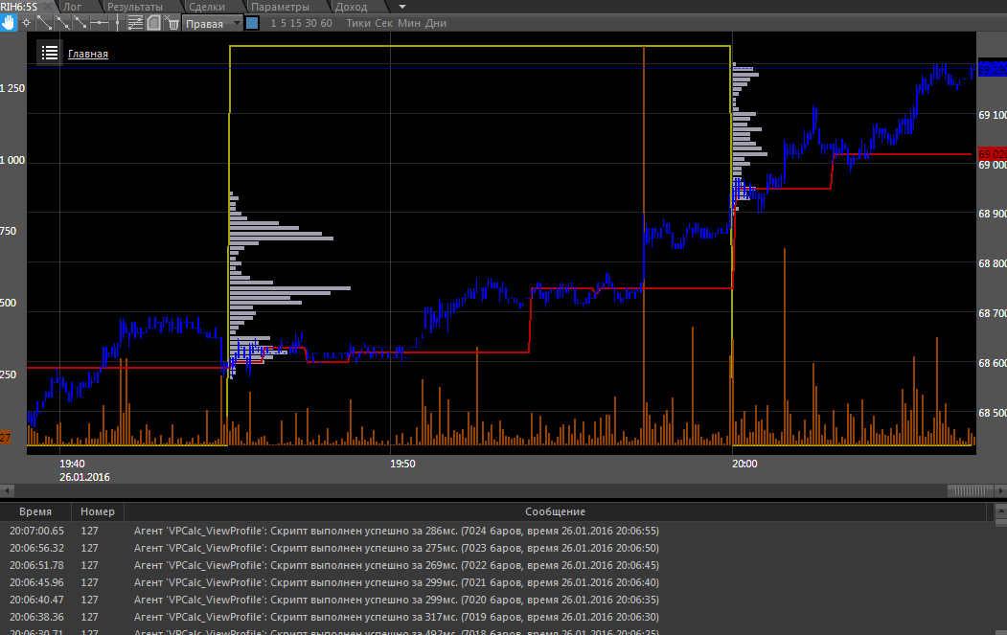Open the Правая axis dropdown

point(212,23)
